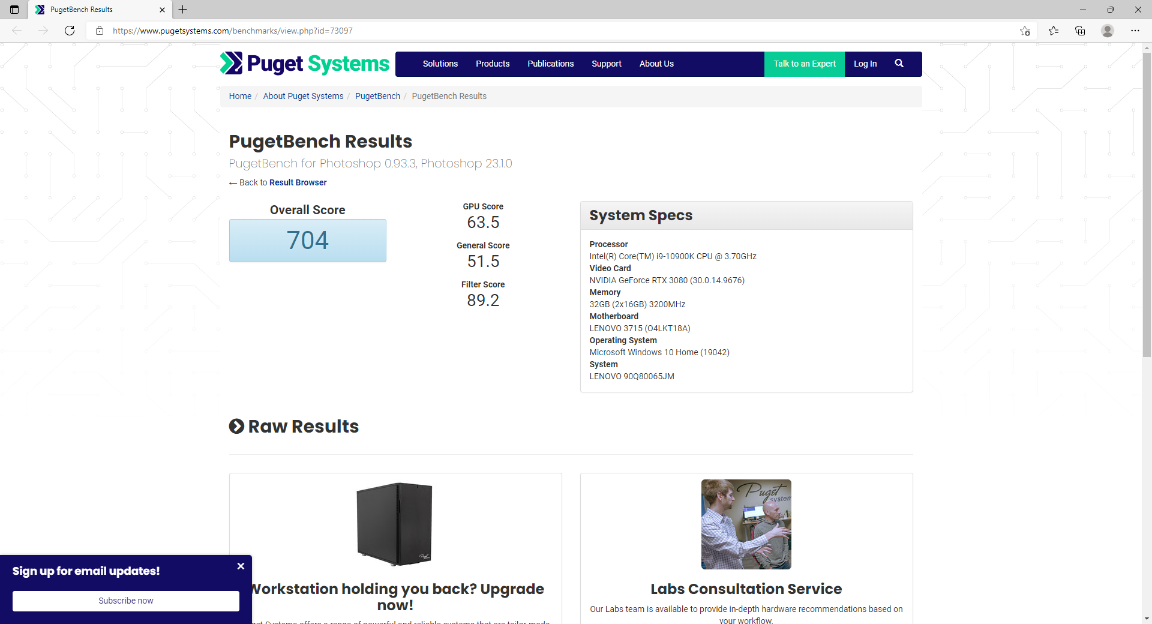Screen dimensions: 1152x624
Task: Click the Log In link
Action: (x=865, y=64)
